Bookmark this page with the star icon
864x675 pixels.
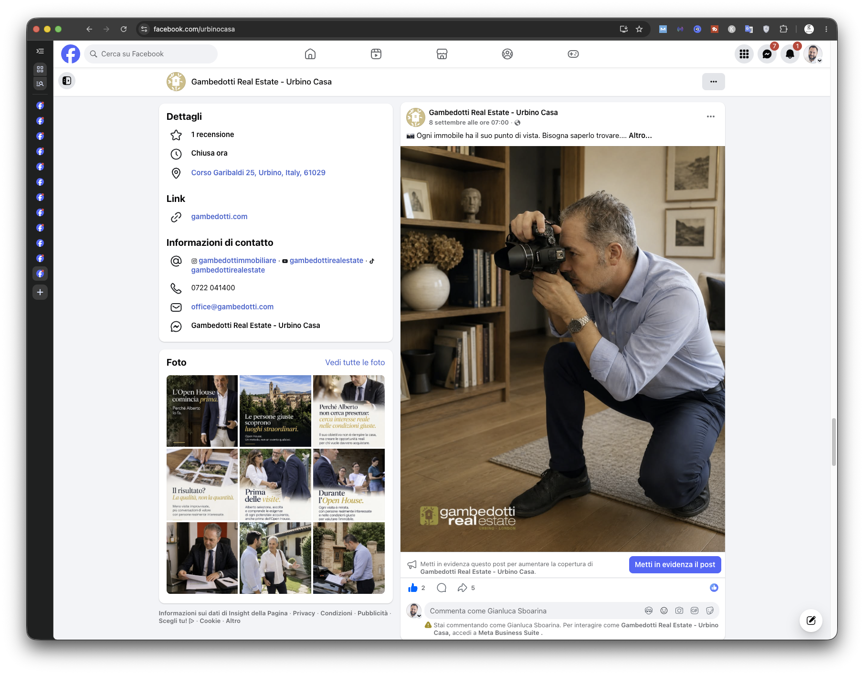coord(639,29)
